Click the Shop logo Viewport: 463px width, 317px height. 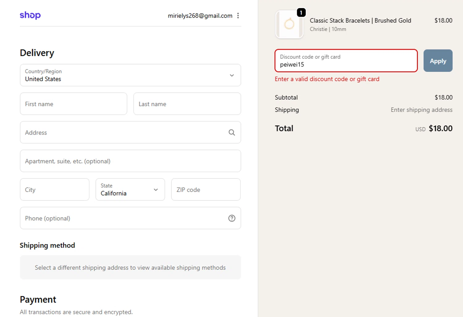point(30,15)
